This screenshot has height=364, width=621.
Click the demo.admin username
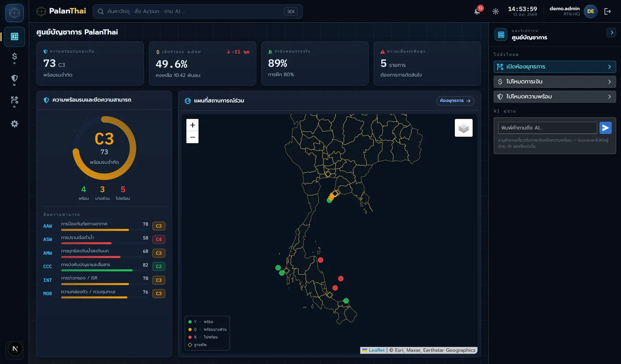click(564, 9)
